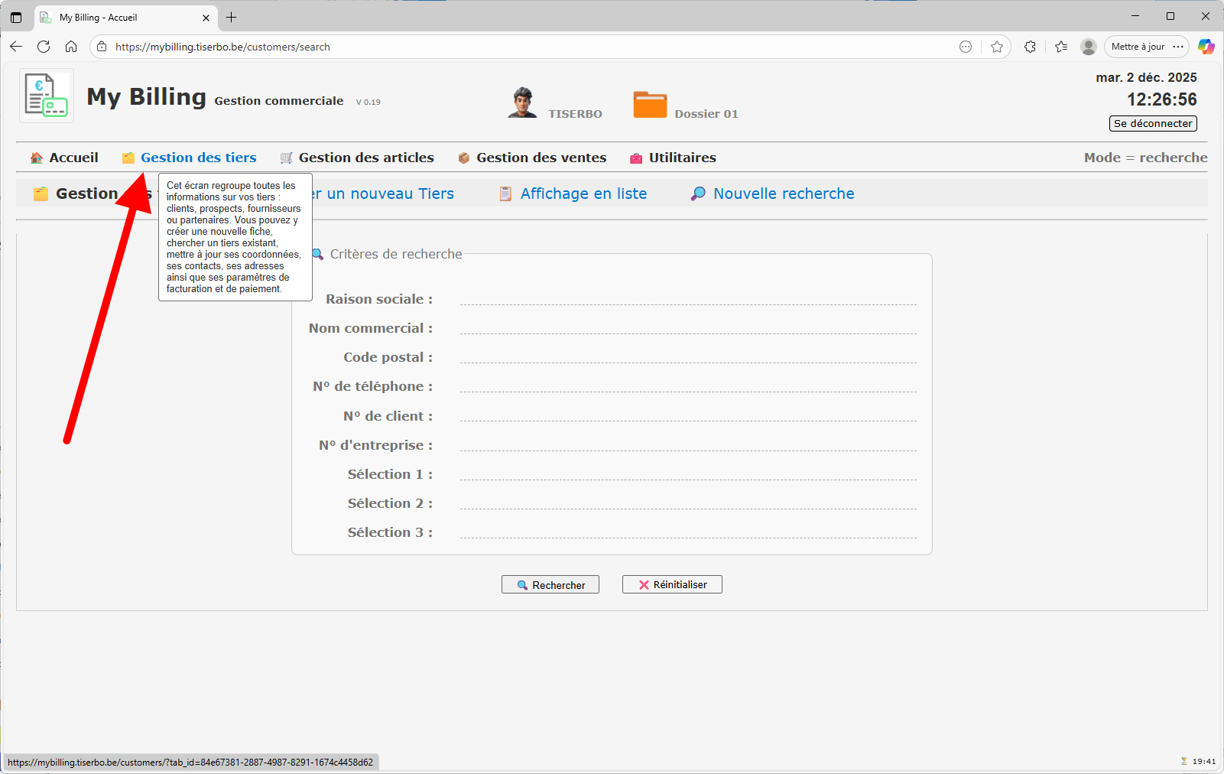1224x774 pixels.
Task: Open the Affichage en liste link
Action: tap(583, 193)
